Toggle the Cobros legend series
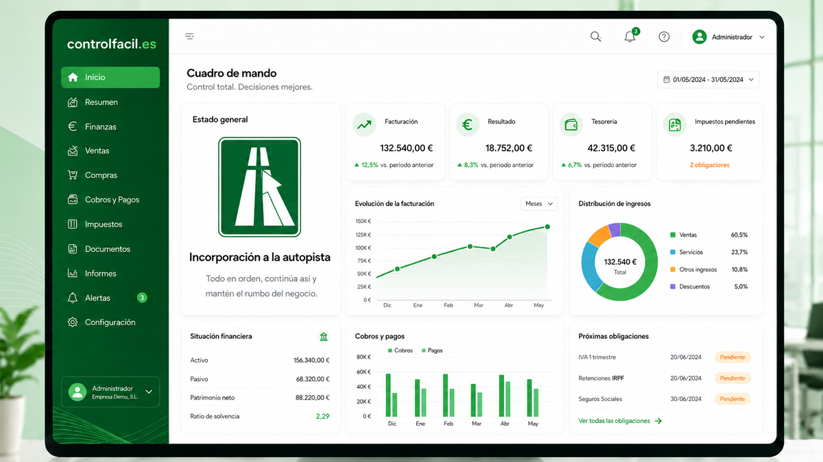This screenshot has height=462, width=823. pyautogui.click(x=401, y=350)
